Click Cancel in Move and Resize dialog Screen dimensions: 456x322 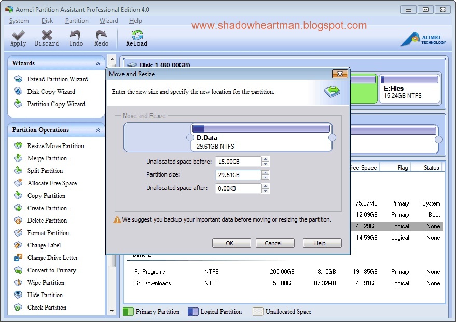[x=275, y=243]
